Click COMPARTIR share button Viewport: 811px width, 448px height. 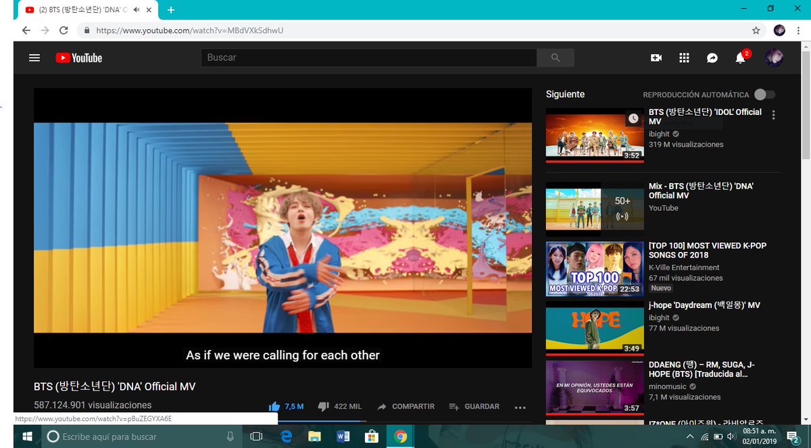405,406
